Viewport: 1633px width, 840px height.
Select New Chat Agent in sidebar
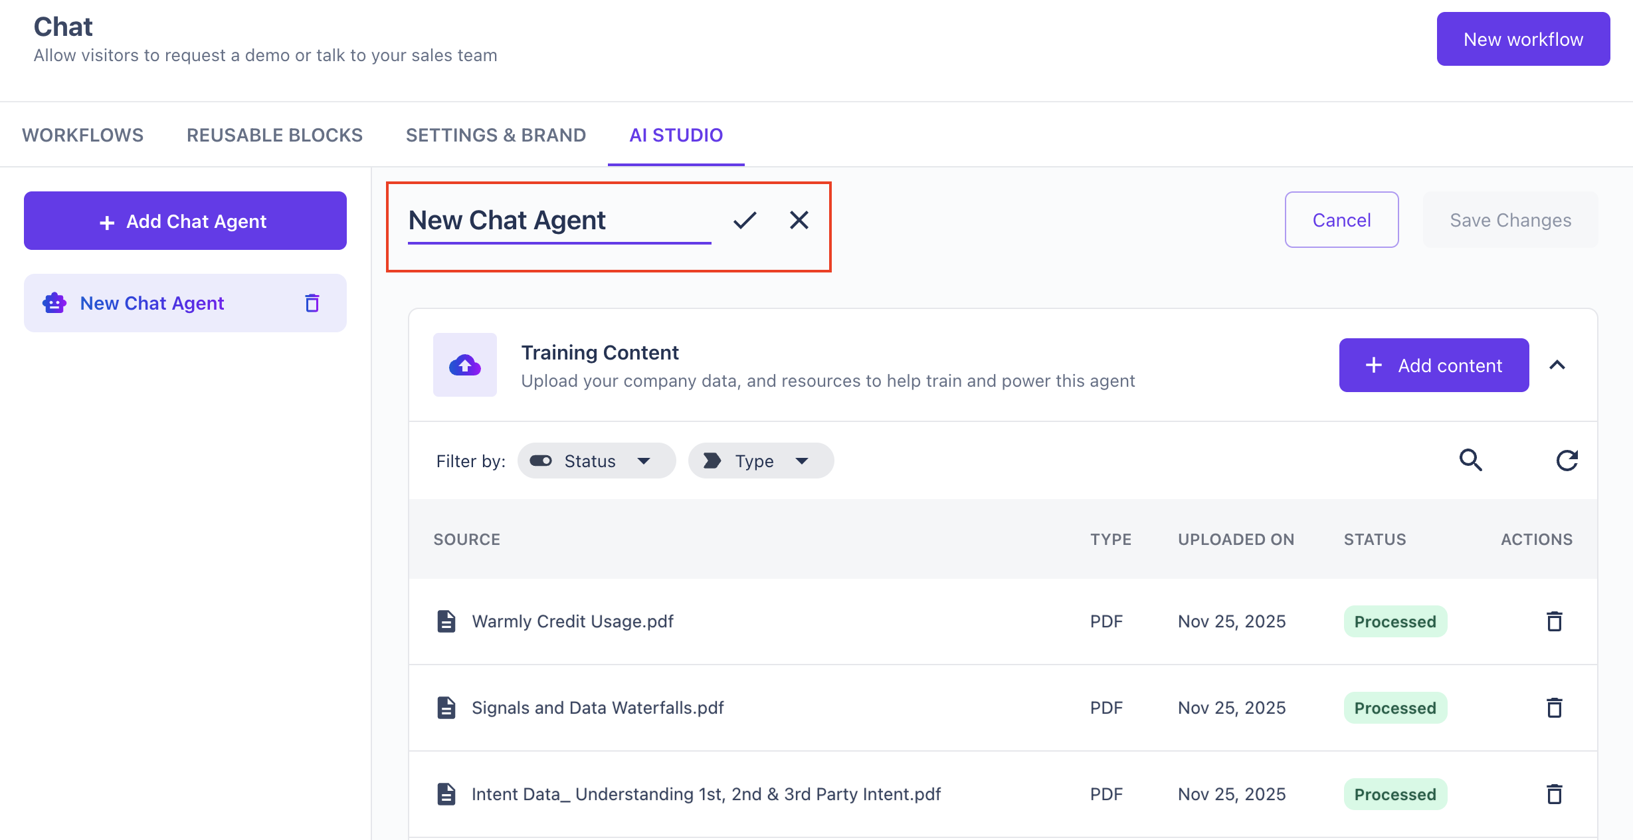(152, 303)
